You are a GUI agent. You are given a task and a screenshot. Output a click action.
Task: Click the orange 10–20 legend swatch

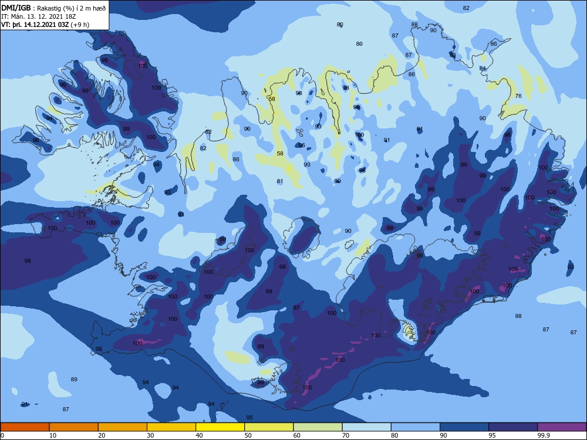tap(74, 427)
